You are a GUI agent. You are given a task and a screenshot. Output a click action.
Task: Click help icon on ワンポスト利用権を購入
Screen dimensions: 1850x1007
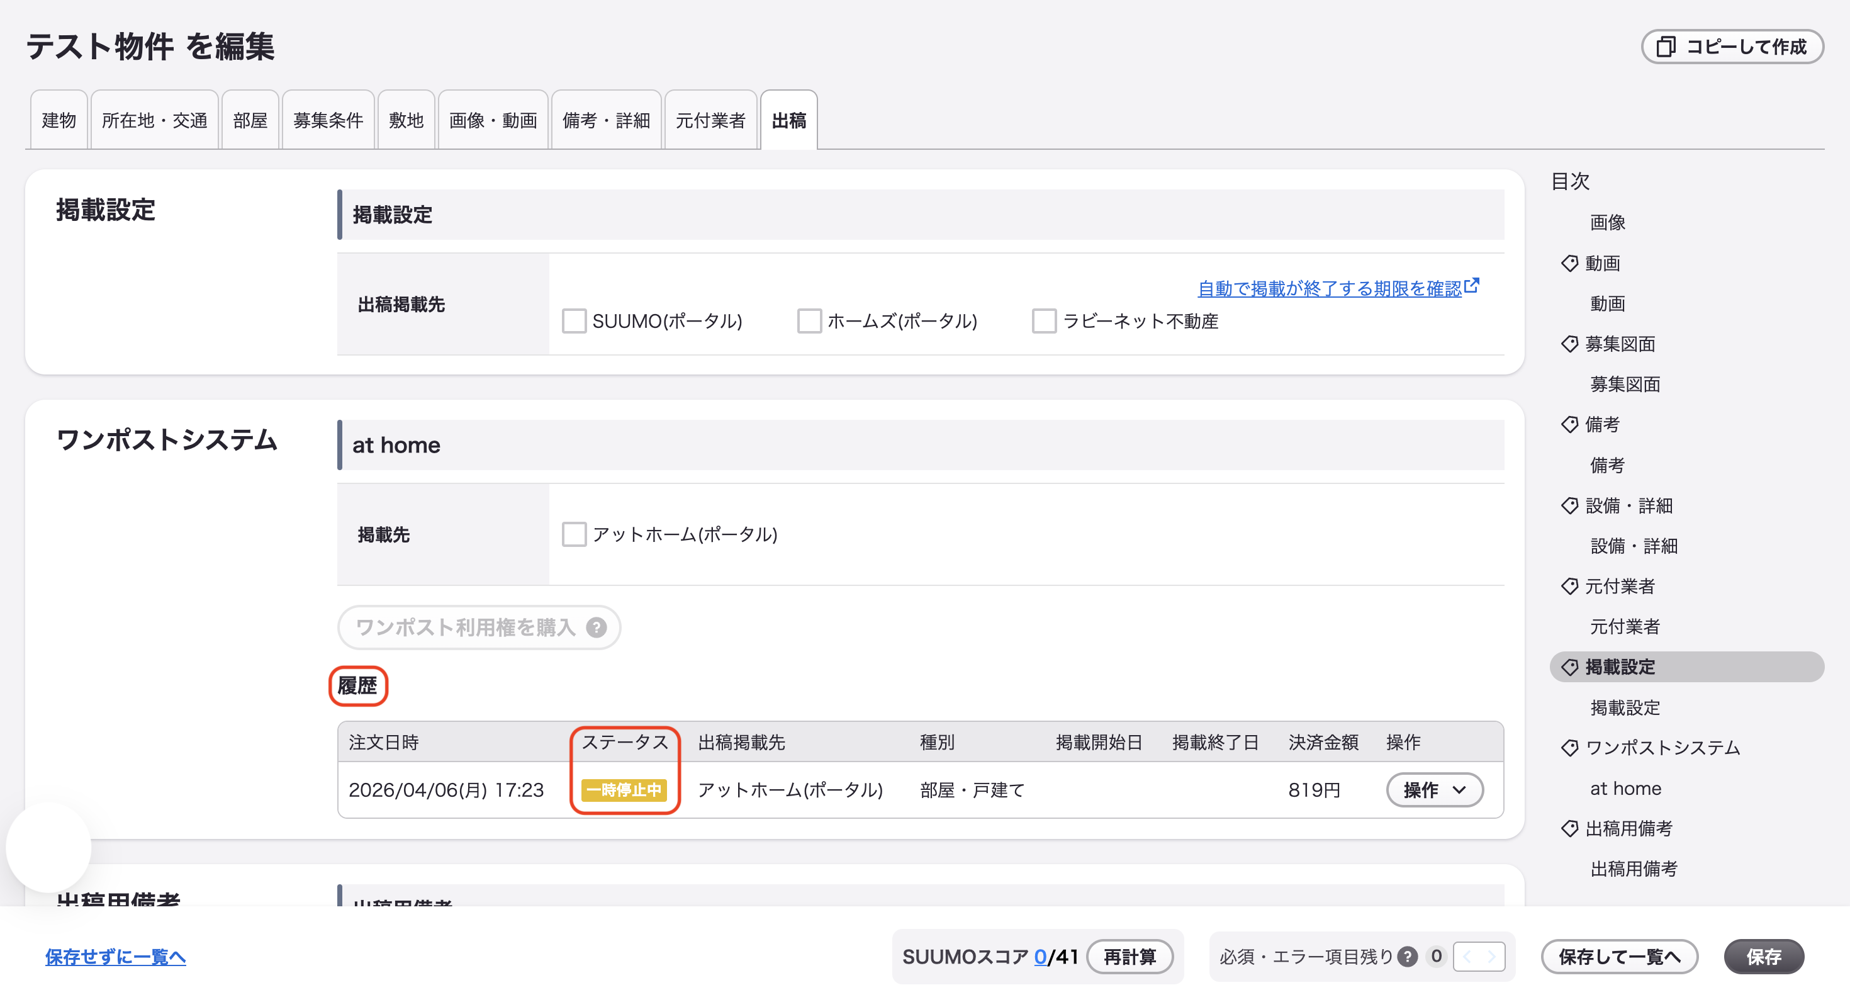[x=596, y=627]
